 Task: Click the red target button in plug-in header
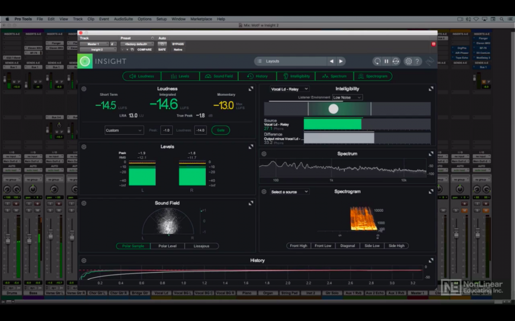pos(433,44)
